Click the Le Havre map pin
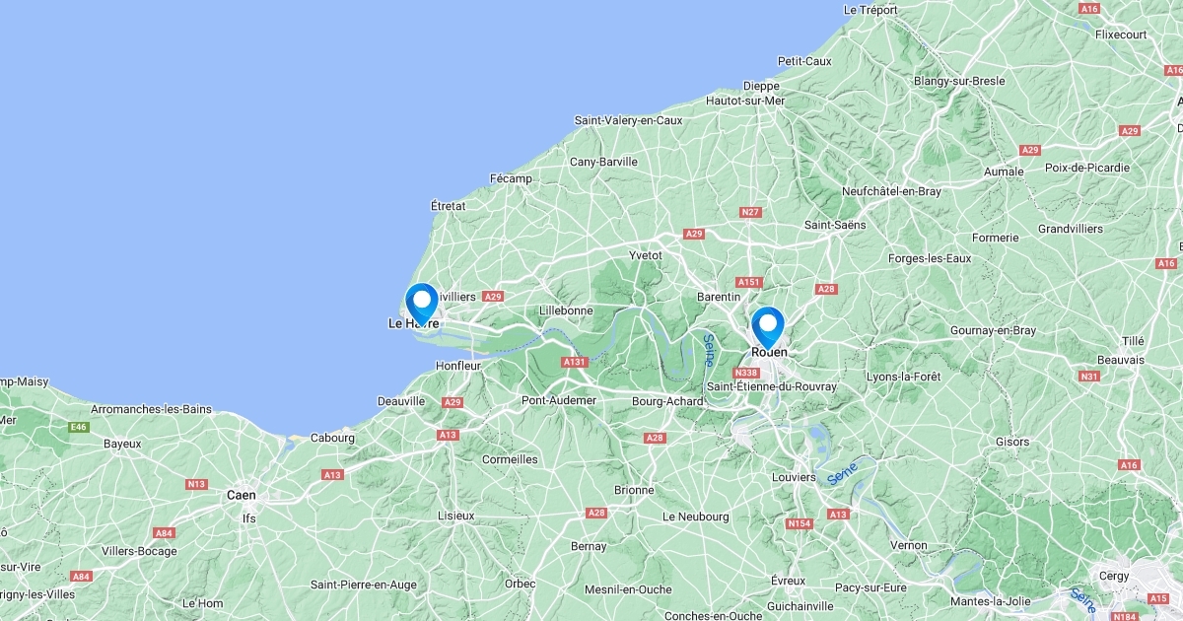Screen dimensions: 1183x621 (422, 303)
